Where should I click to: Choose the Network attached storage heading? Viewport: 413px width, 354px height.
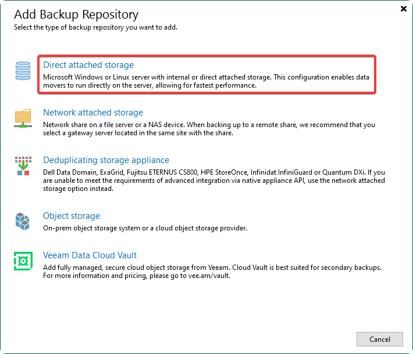pyautogui.click(x=93, y=113)
